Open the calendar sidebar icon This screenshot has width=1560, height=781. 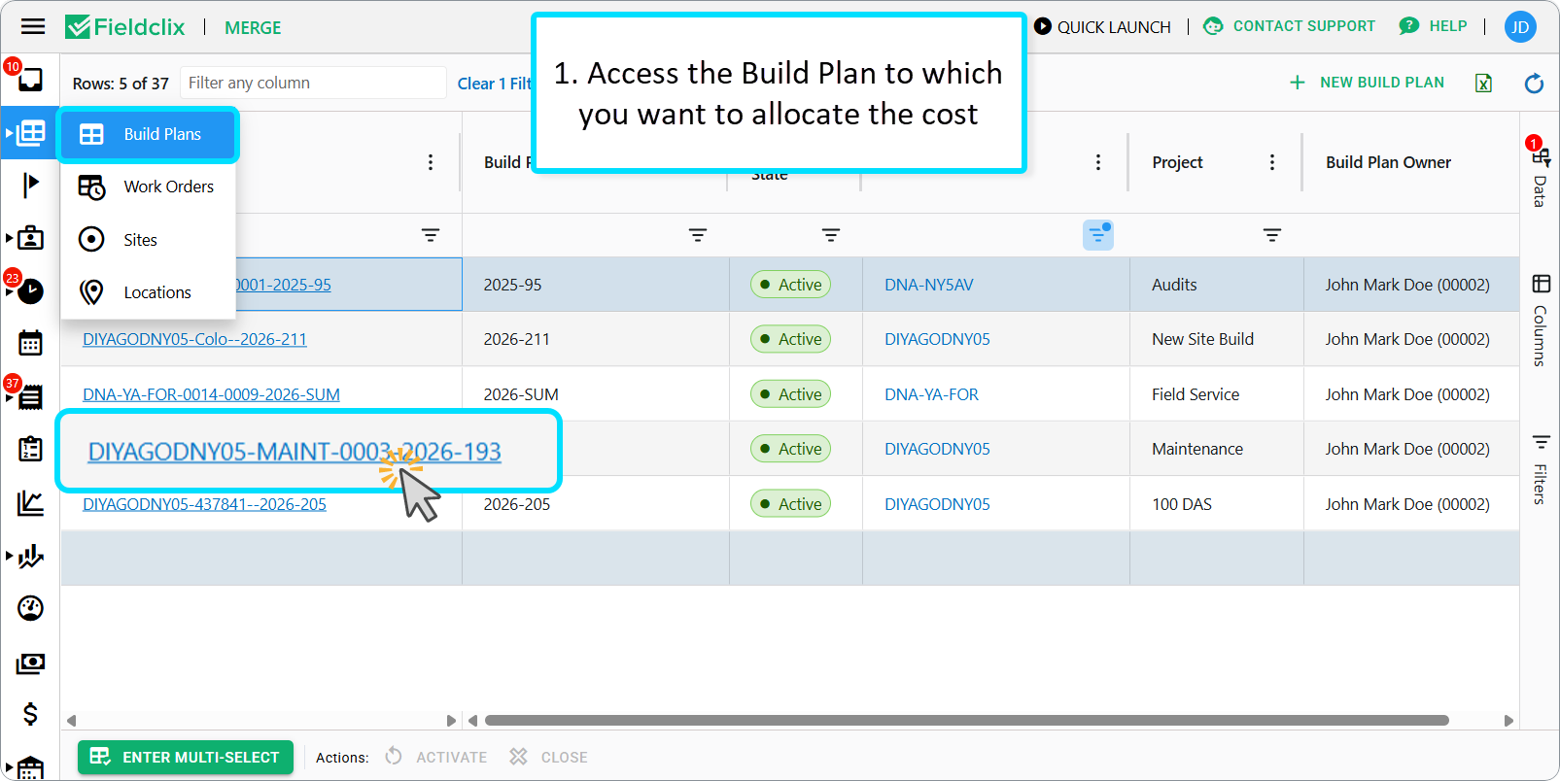pyautogui.click(x=31, y=343)
